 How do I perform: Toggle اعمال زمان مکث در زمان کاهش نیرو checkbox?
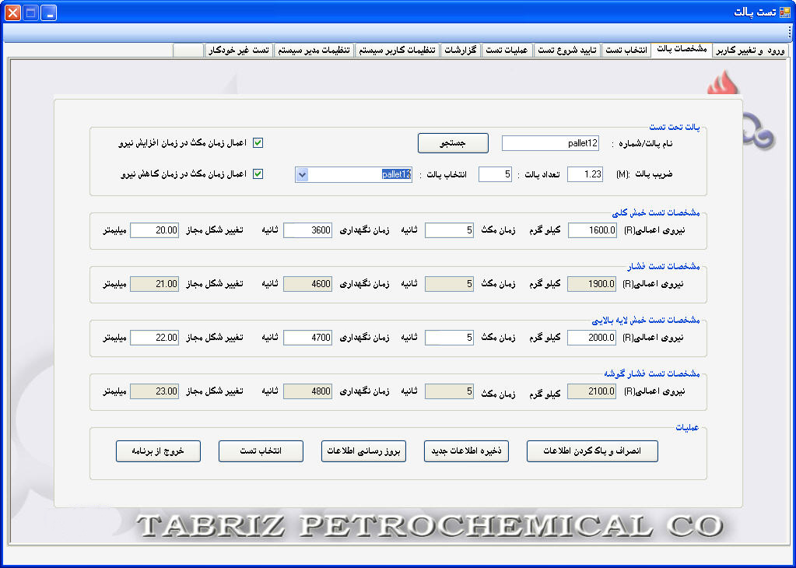point(258,174)
